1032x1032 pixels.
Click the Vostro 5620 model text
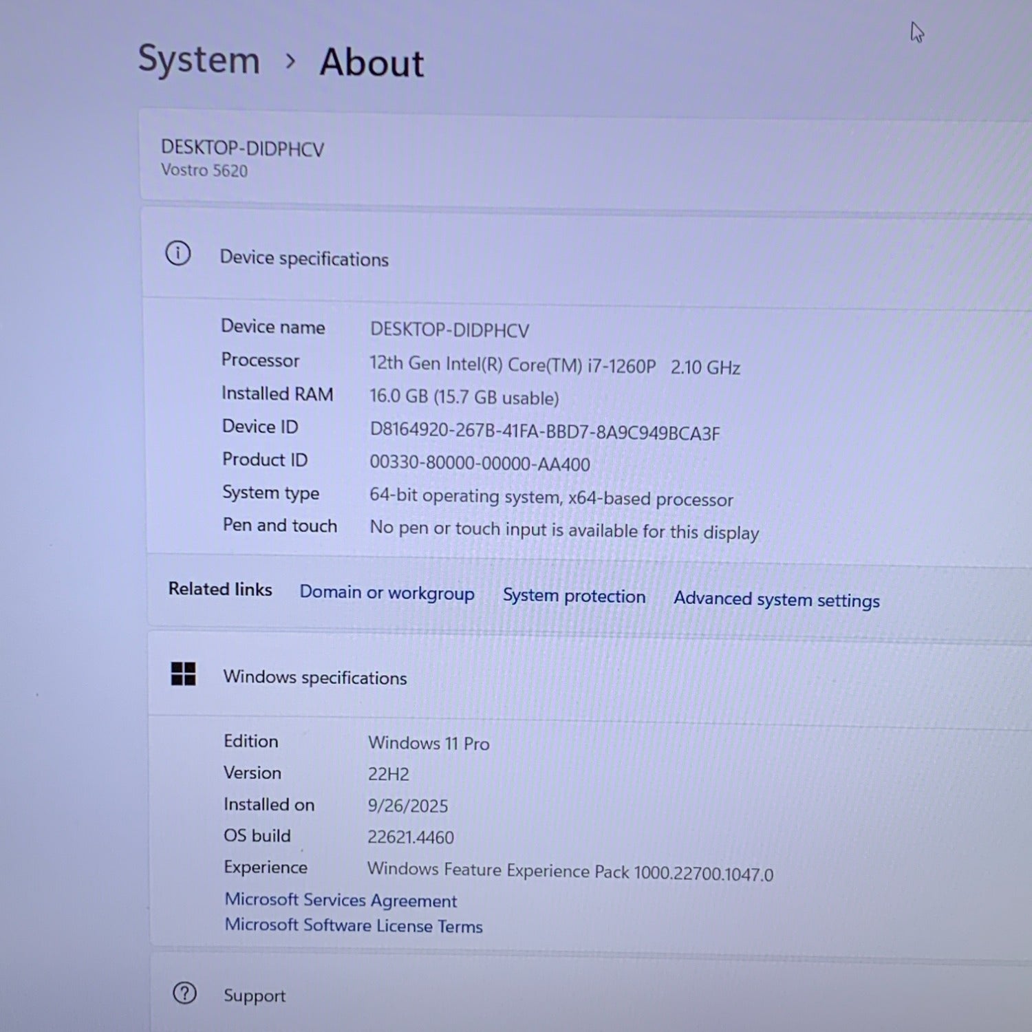pos(204,171)
